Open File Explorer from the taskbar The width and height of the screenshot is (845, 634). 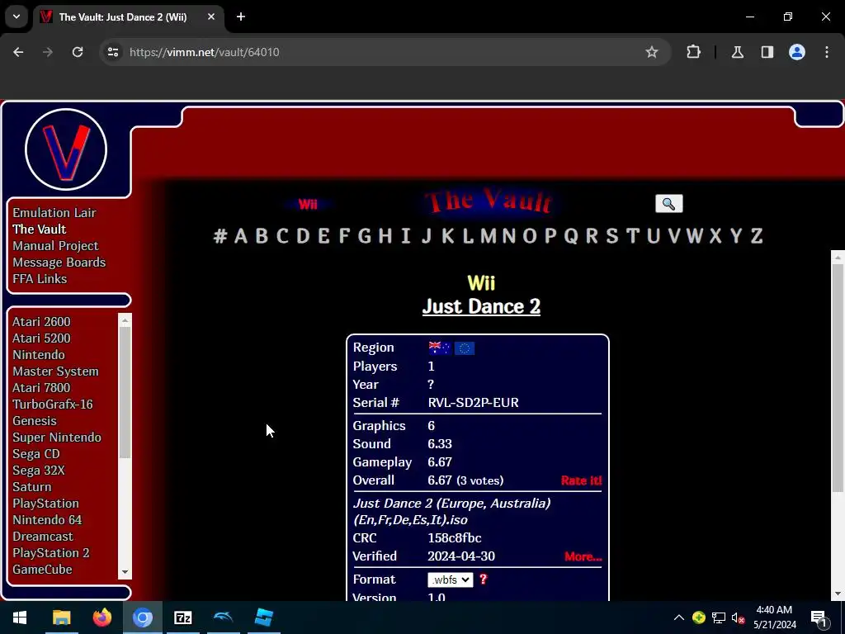pos(61,617)
